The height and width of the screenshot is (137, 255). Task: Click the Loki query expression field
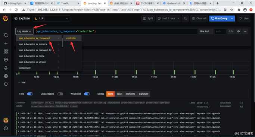[115, 31]
